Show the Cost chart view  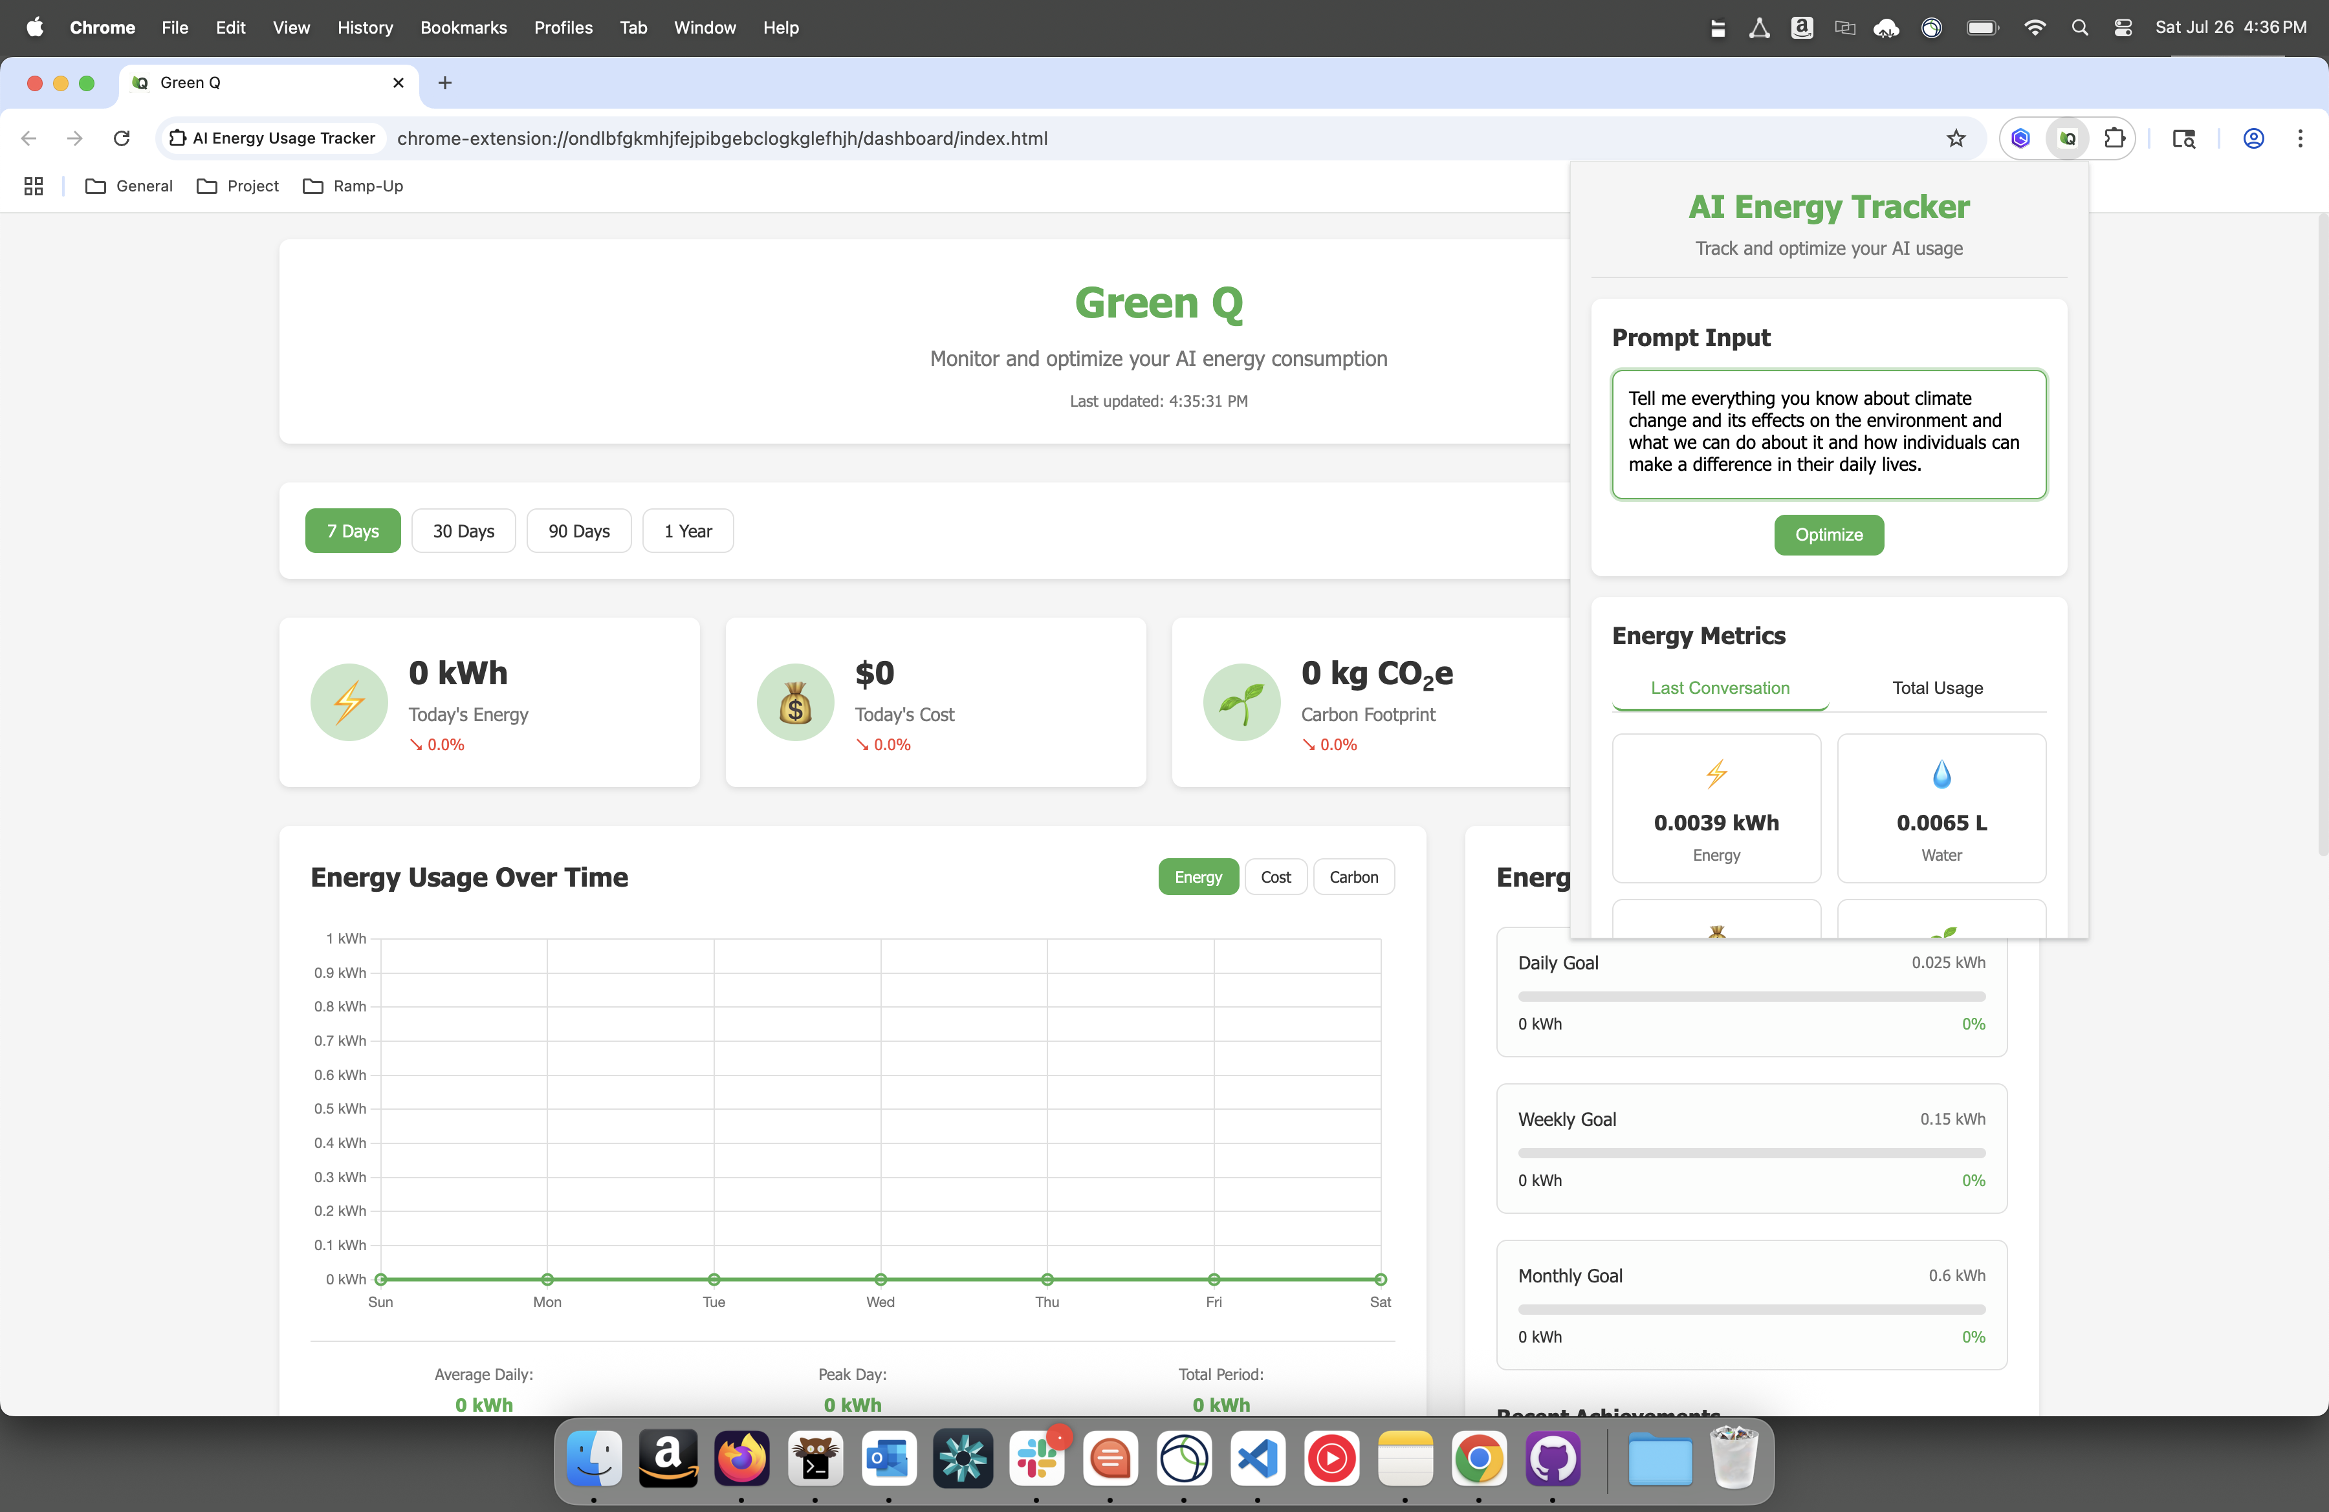(x=1275, y=878)
